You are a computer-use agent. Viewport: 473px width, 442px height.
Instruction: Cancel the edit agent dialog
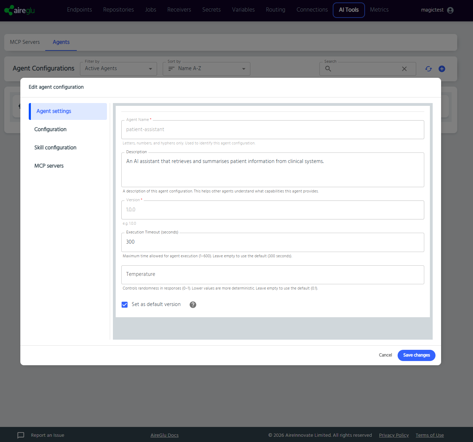[x=385, y=355]
